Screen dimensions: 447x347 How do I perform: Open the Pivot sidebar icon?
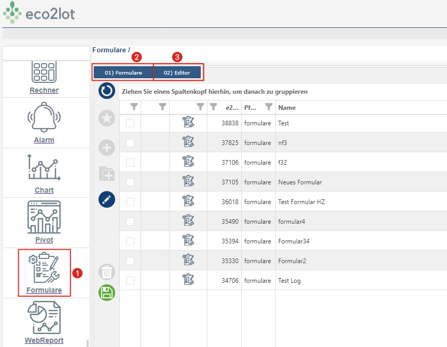44,217
